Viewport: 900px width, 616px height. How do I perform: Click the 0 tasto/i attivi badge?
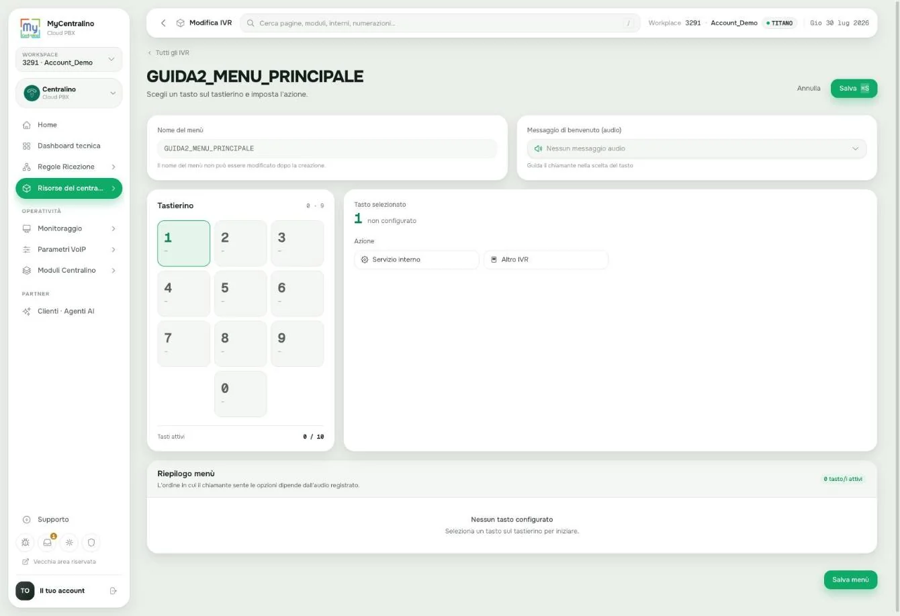pos(843,479)
